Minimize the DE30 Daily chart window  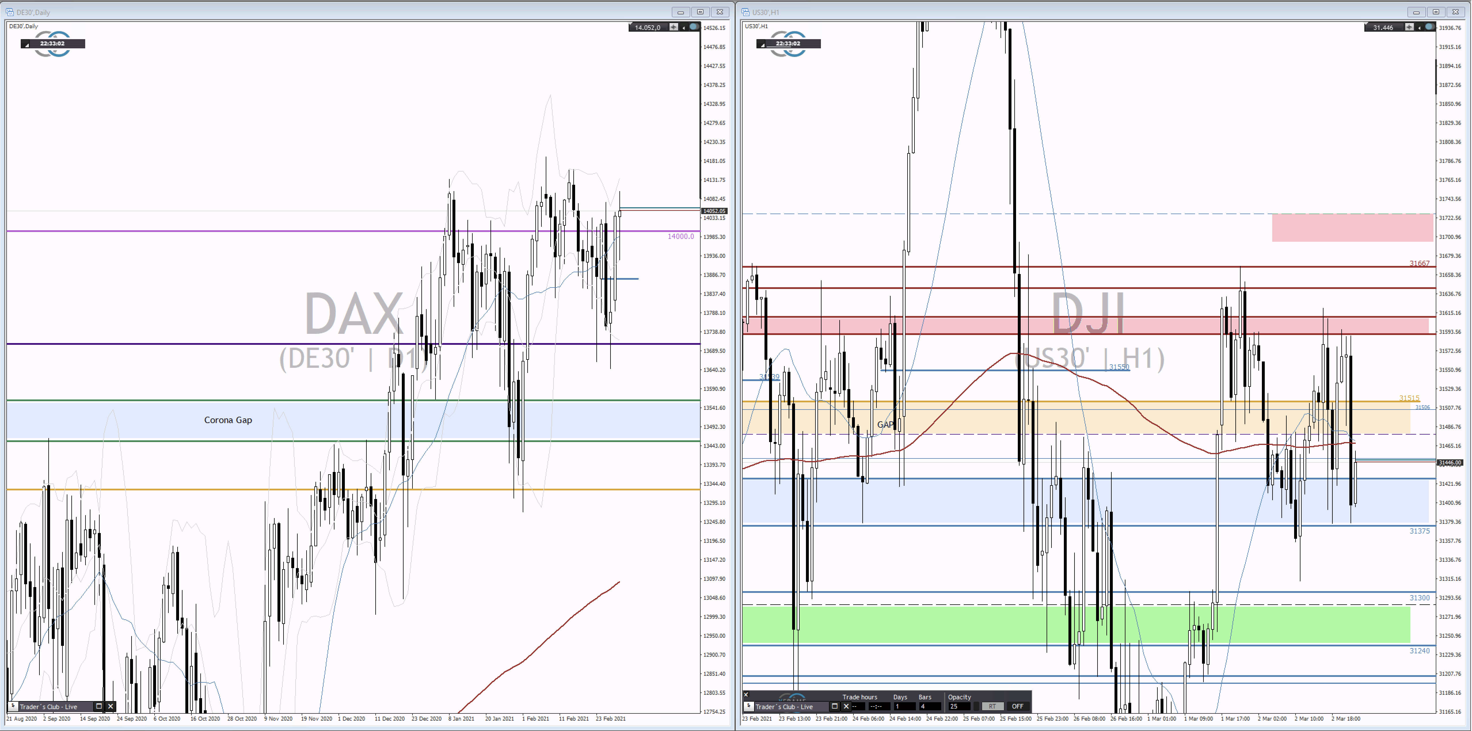tap(680, 12)
